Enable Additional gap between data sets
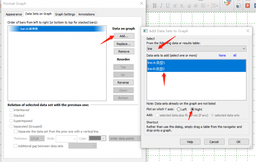This screenshot has height=162, width=256. coord(16,146)
